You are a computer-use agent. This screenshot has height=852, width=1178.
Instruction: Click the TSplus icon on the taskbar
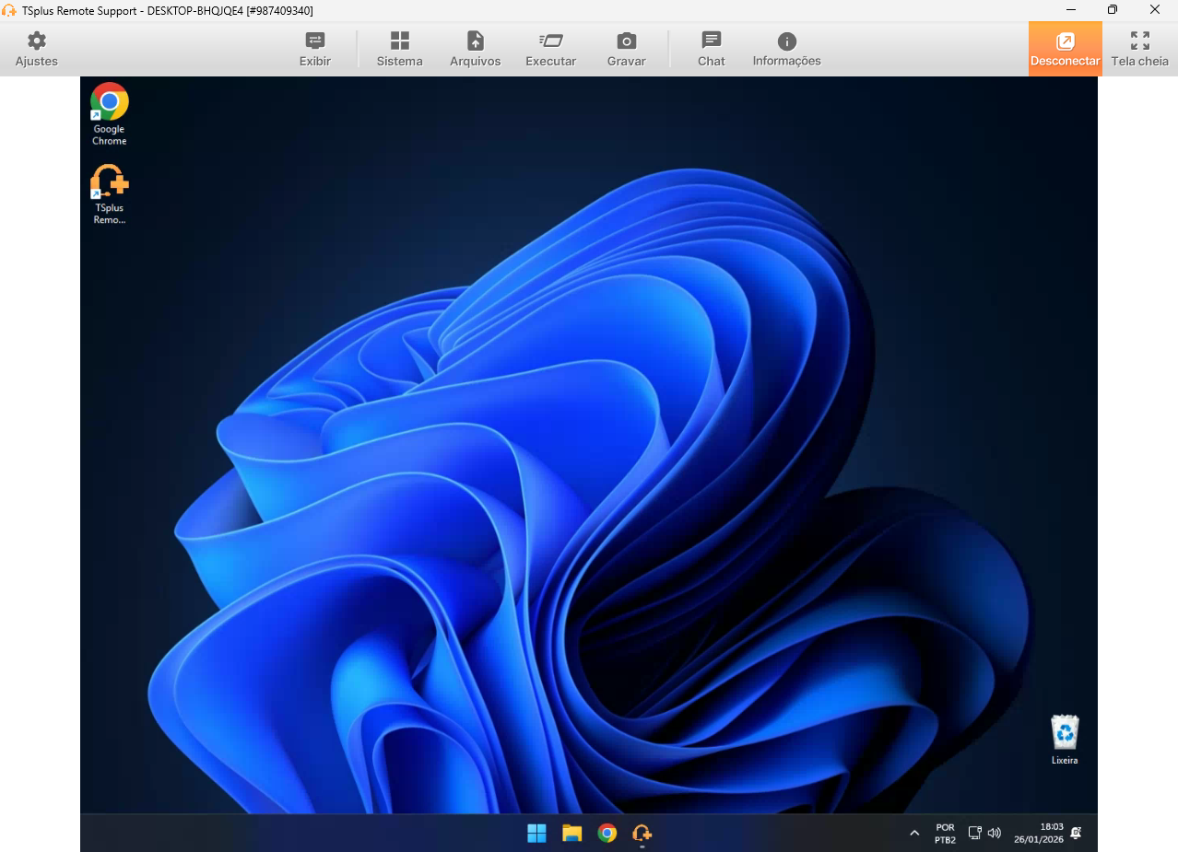point(642,834)
